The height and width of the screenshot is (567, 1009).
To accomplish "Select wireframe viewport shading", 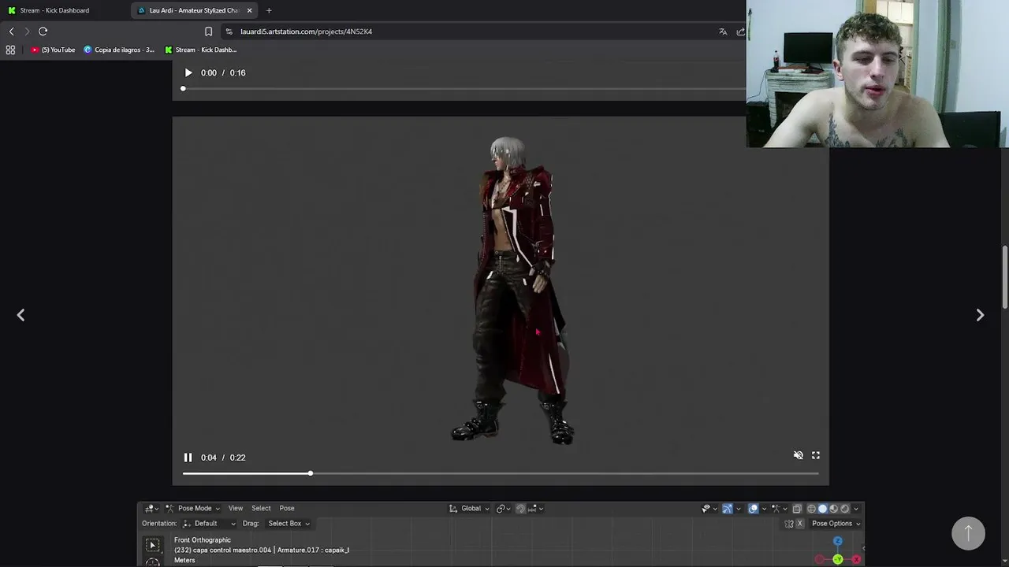I will pos(811,509).
